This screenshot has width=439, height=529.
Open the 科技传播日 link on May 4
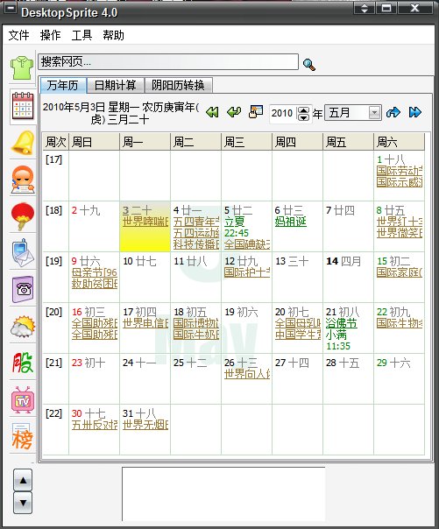(196, 244)
